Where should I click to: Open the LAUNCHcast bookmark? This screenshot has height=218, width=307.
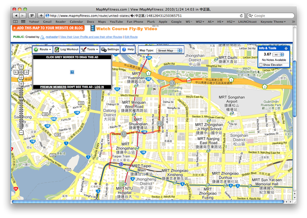(247, 21)
